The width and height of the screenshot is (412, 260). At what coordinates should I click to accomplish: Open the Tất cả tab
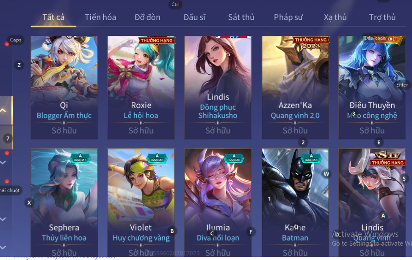(53, 17)
